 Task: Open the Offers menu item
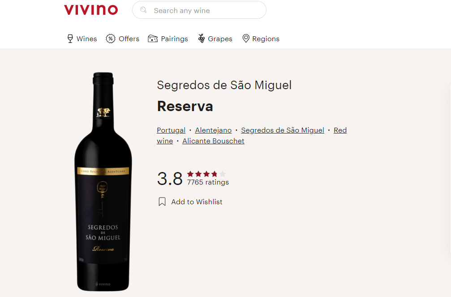pos(123,39)
